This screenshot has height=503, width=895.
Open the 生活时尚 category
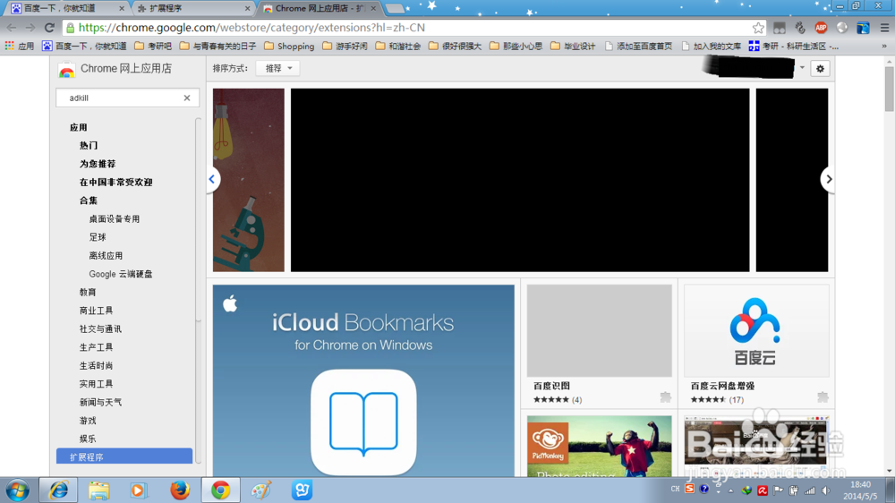click(x=96, y=365)
